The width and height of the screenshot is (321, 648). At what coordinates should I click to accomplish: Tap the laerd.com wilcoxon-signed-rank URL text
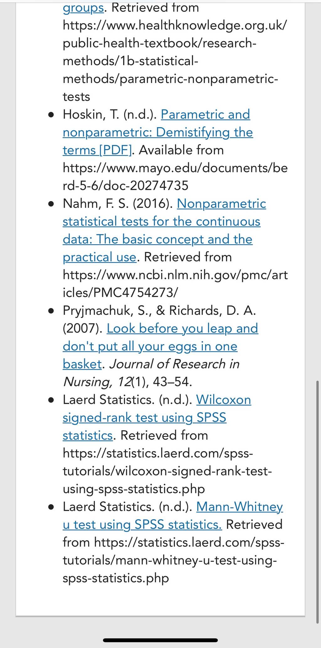coord(167,471)
